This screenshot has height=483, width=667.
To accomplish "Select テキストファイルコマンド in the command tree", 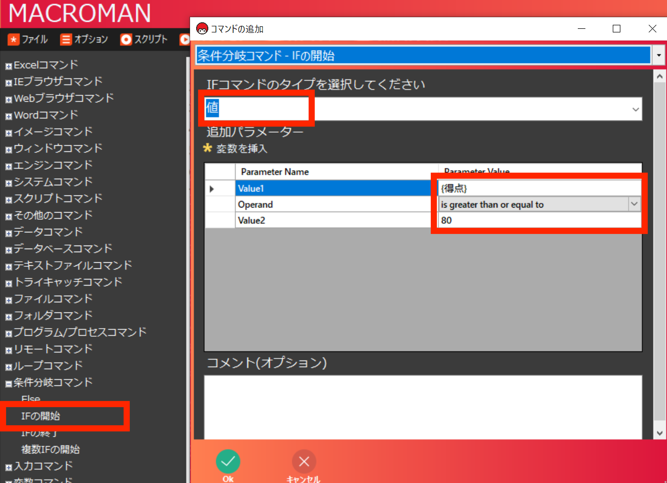I will (73, 265).
